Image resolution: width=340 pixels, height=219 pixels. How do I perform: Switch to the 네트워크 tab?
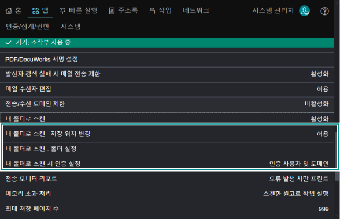[196, 10]
